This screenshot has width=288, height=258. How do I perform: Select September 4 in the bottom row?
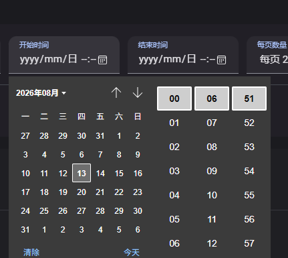click(100, 229)
